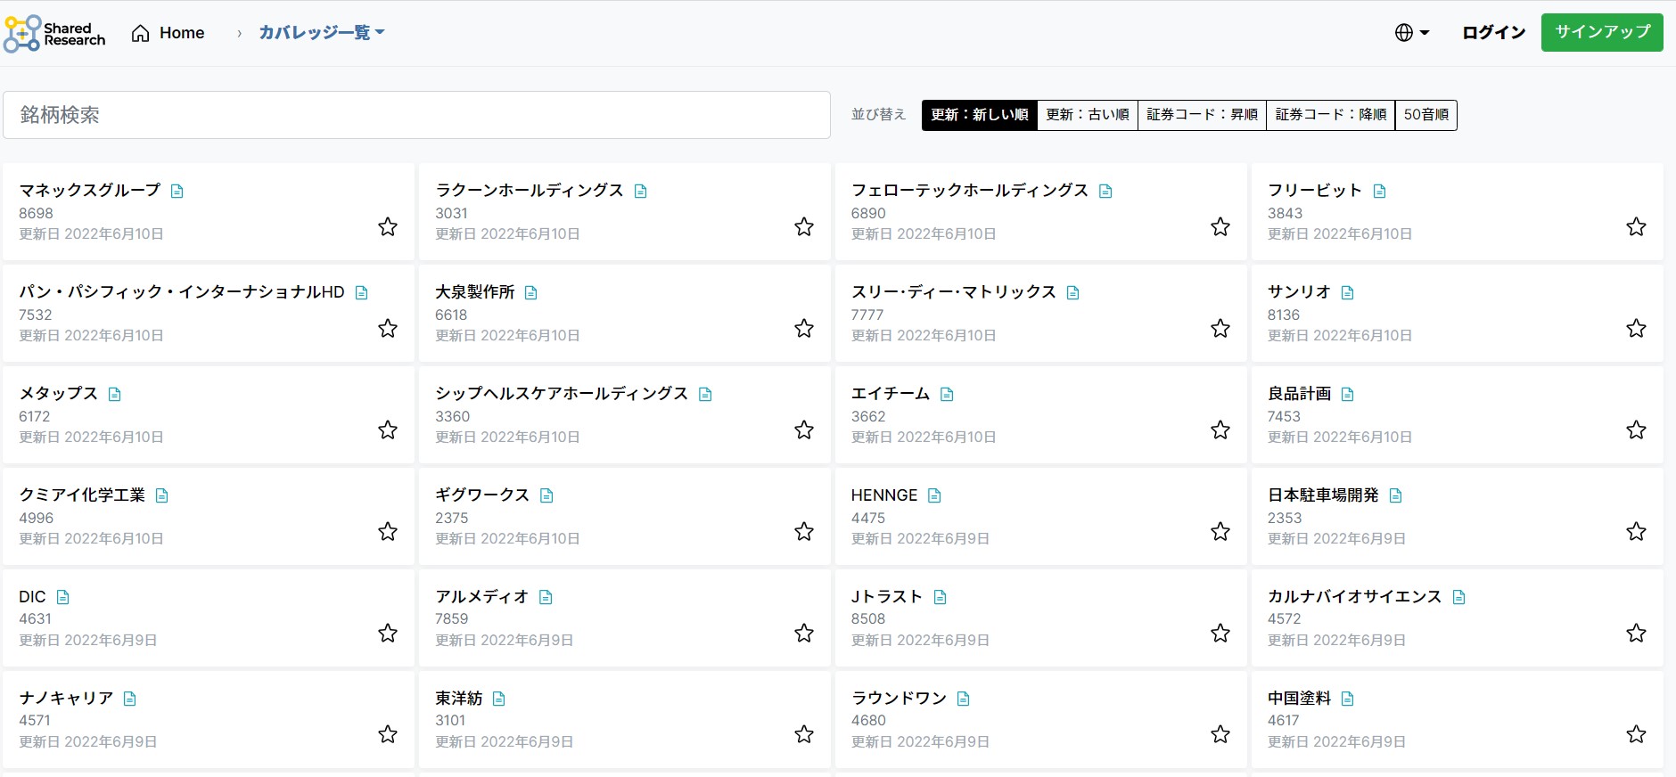Sort by 更新：新しい順
This screenshot has height=777, width=1676.
[979, 115]
